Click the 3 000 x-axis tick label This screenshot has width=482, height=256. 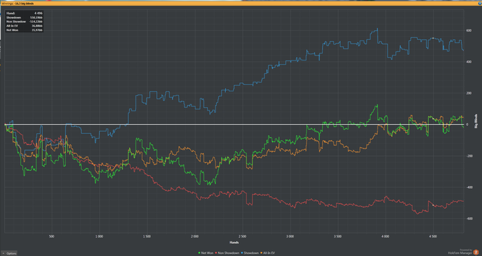[x=290, y=236]
